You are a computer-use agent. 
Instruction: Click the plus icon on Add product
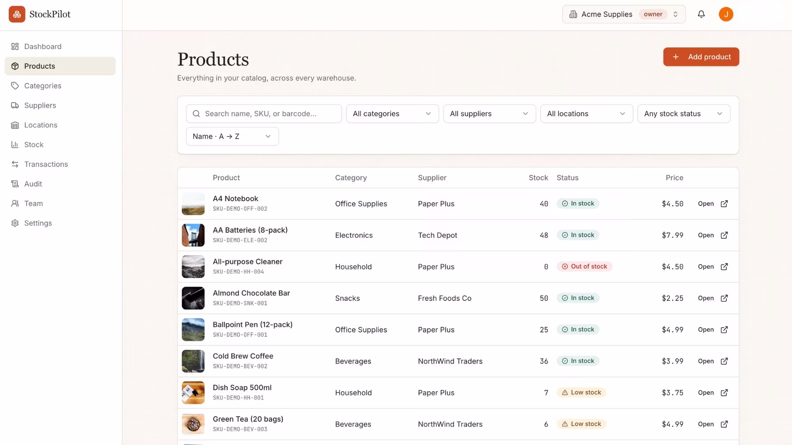tap(676, 57)
